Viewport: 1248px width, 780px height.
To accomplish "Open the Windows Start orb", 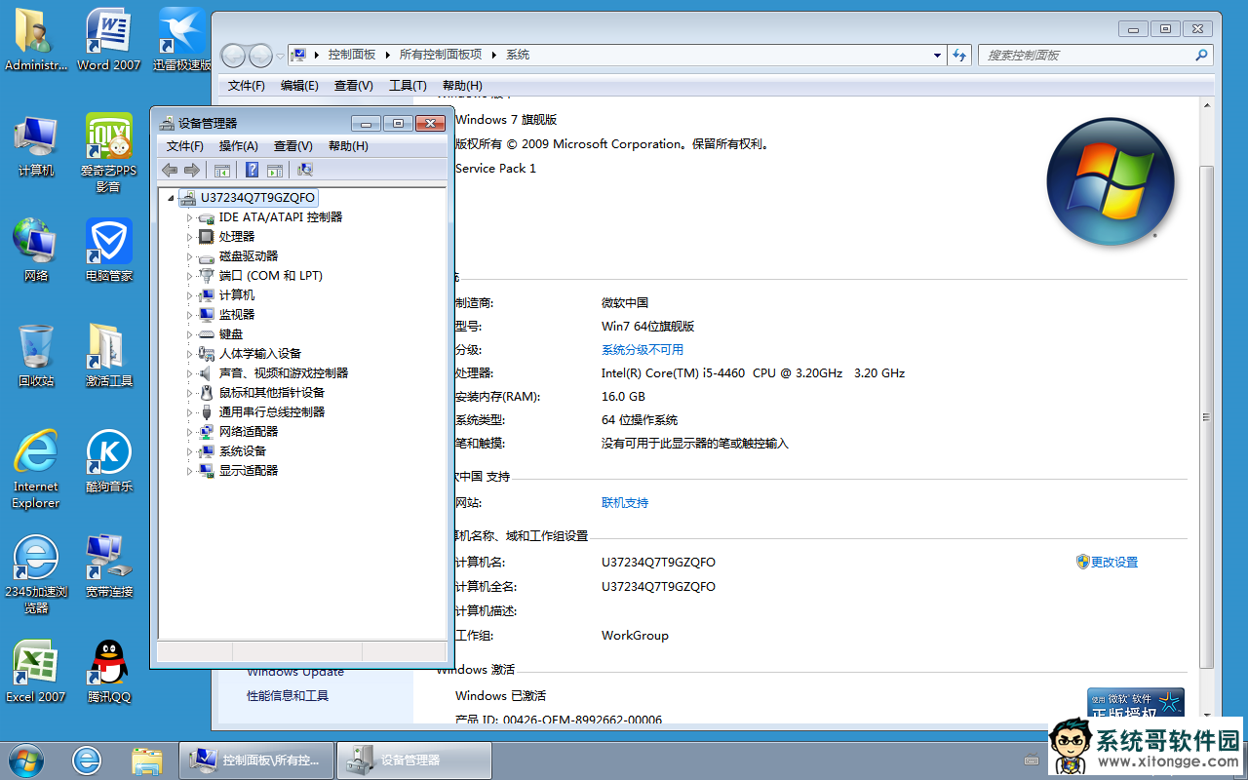I will tap(26, 760).
